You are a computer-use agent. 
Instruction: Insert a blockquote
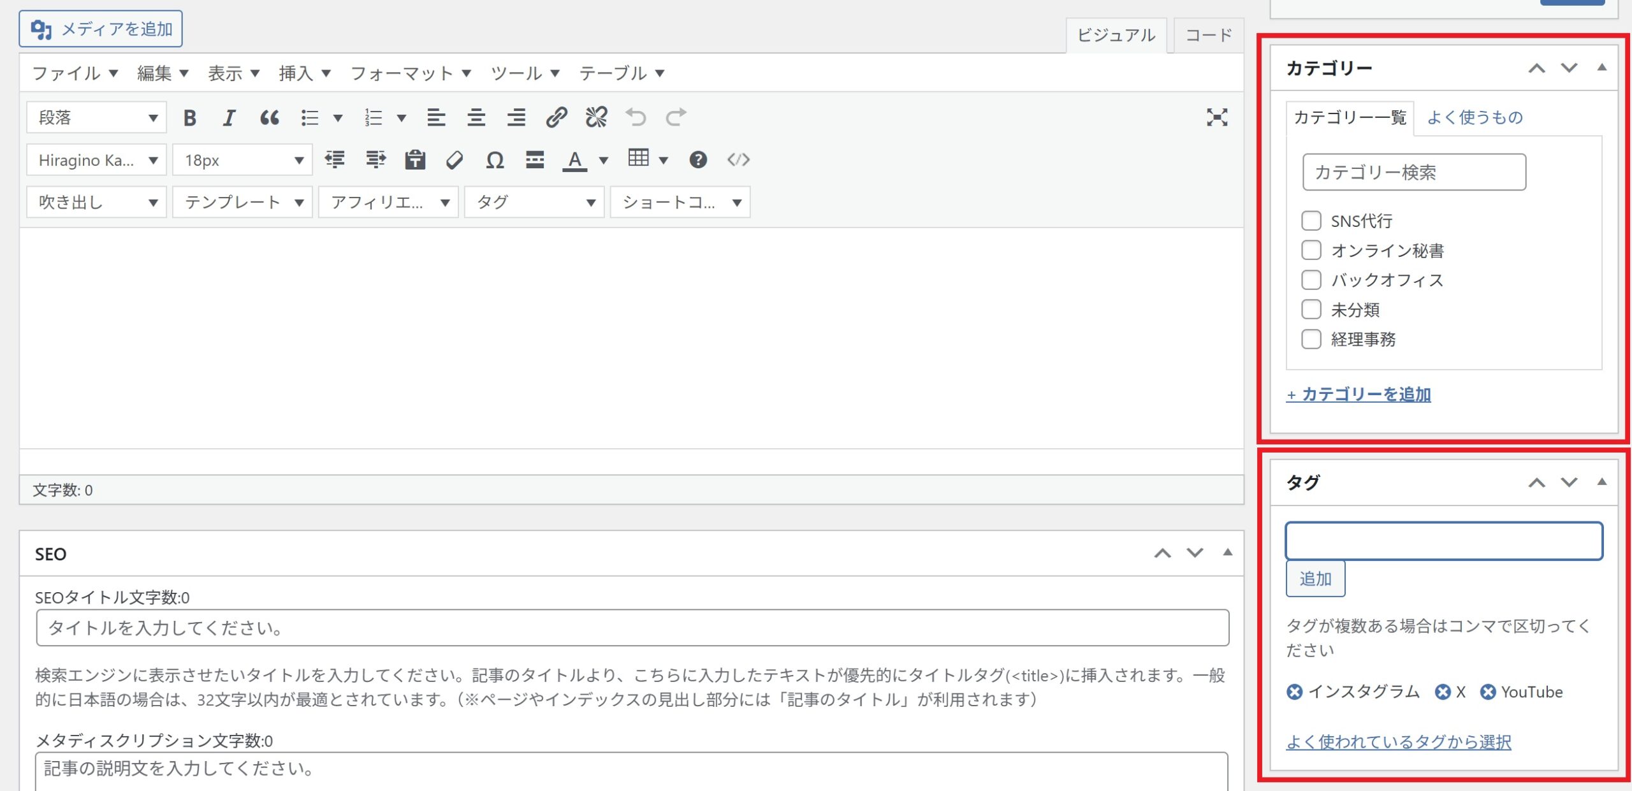pyautogui.click(x=269, y=118)
